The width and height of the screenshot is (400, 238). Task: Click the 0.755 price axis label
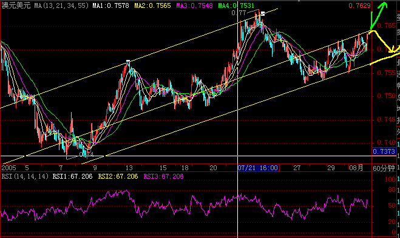[386, 73]
